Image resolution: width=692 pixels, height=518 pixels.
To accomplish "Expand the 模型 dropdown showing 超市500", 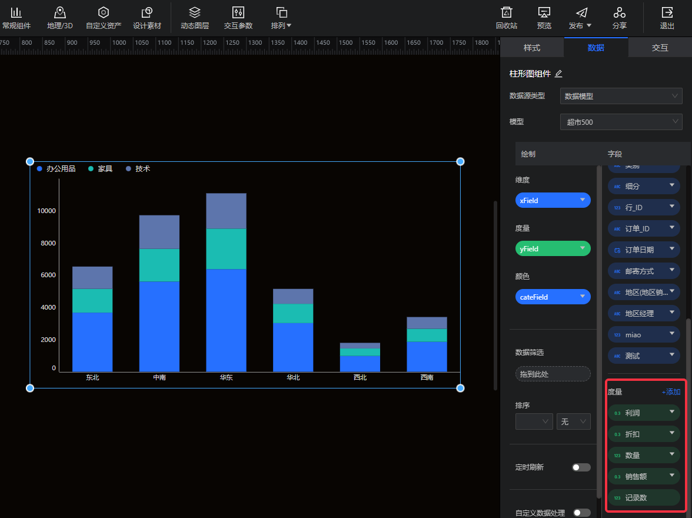I will (621, 122).
